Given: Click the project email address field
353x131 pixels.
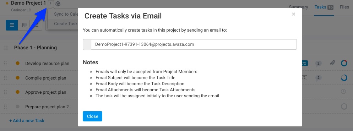Looking at the screenshot, I should (x=194, y=44).
